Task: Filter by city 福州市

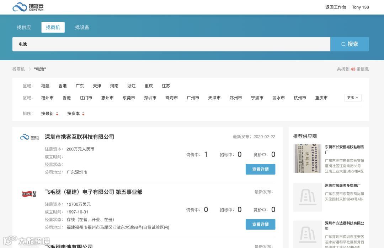Action: [47, 98]
